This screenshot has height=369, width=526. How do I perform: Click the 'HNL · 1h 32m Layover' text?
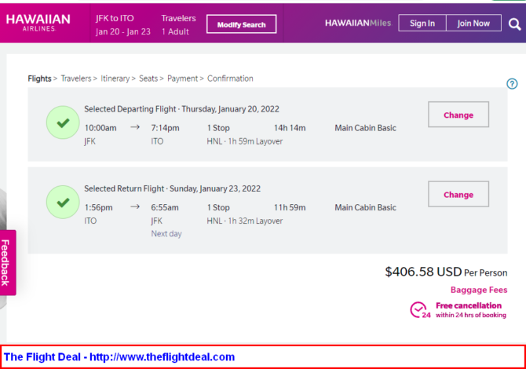point(244,221)
